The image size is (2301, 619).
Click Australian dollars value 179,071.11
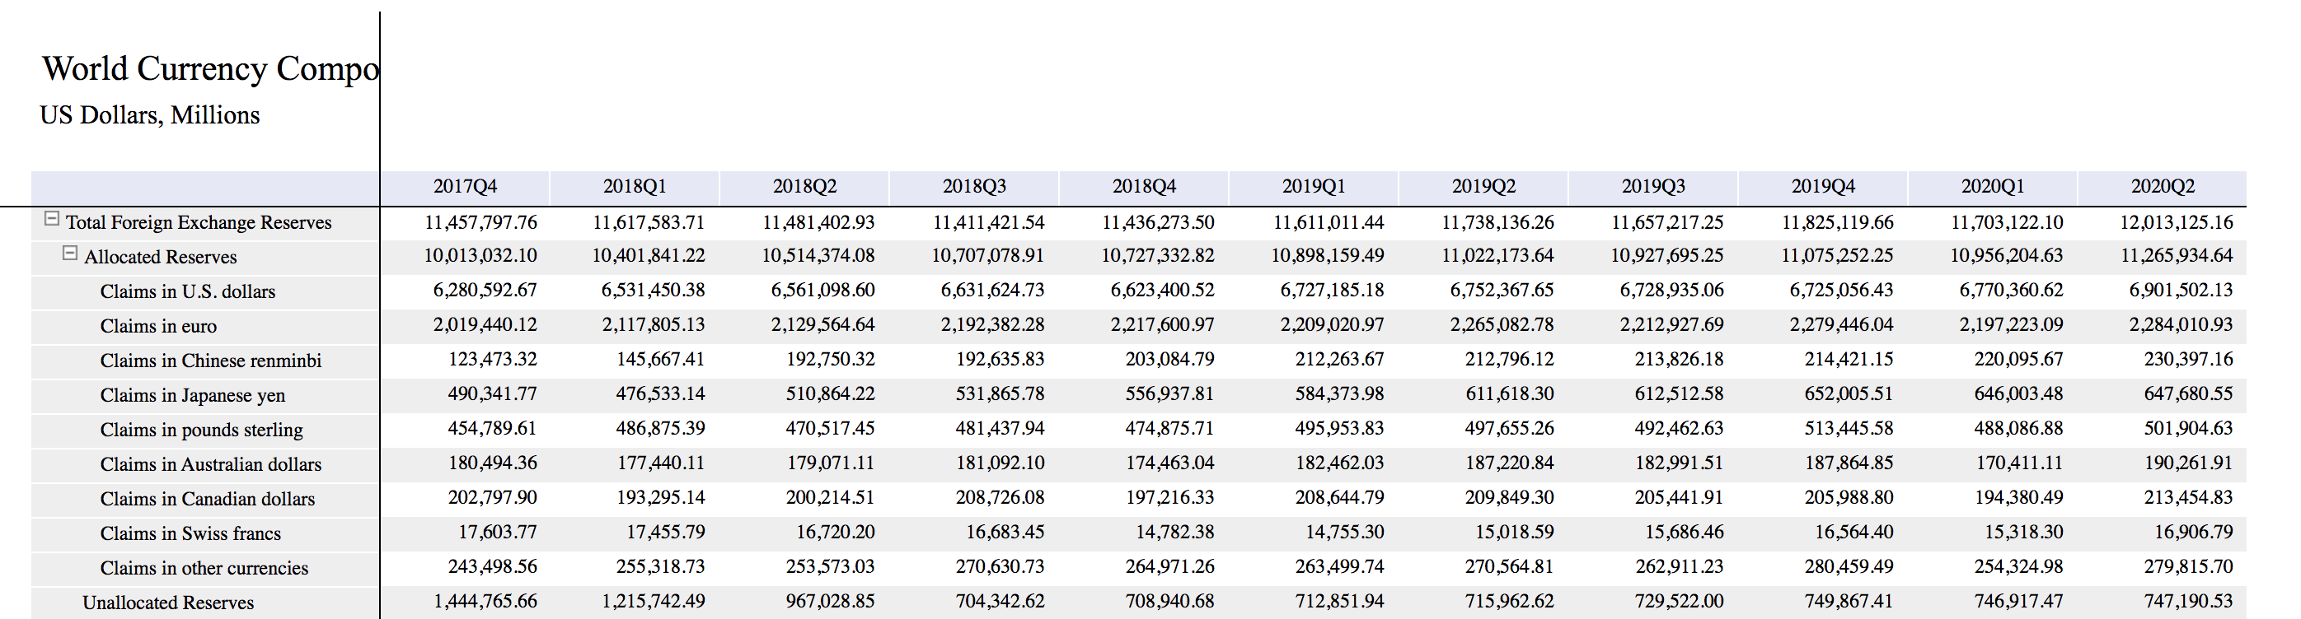(x=831, y=463)
